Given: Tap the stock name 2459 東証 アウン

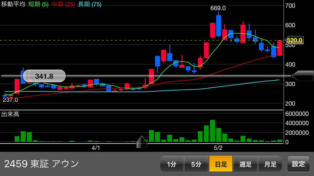Looking at the screenshot, I should 41,164.
